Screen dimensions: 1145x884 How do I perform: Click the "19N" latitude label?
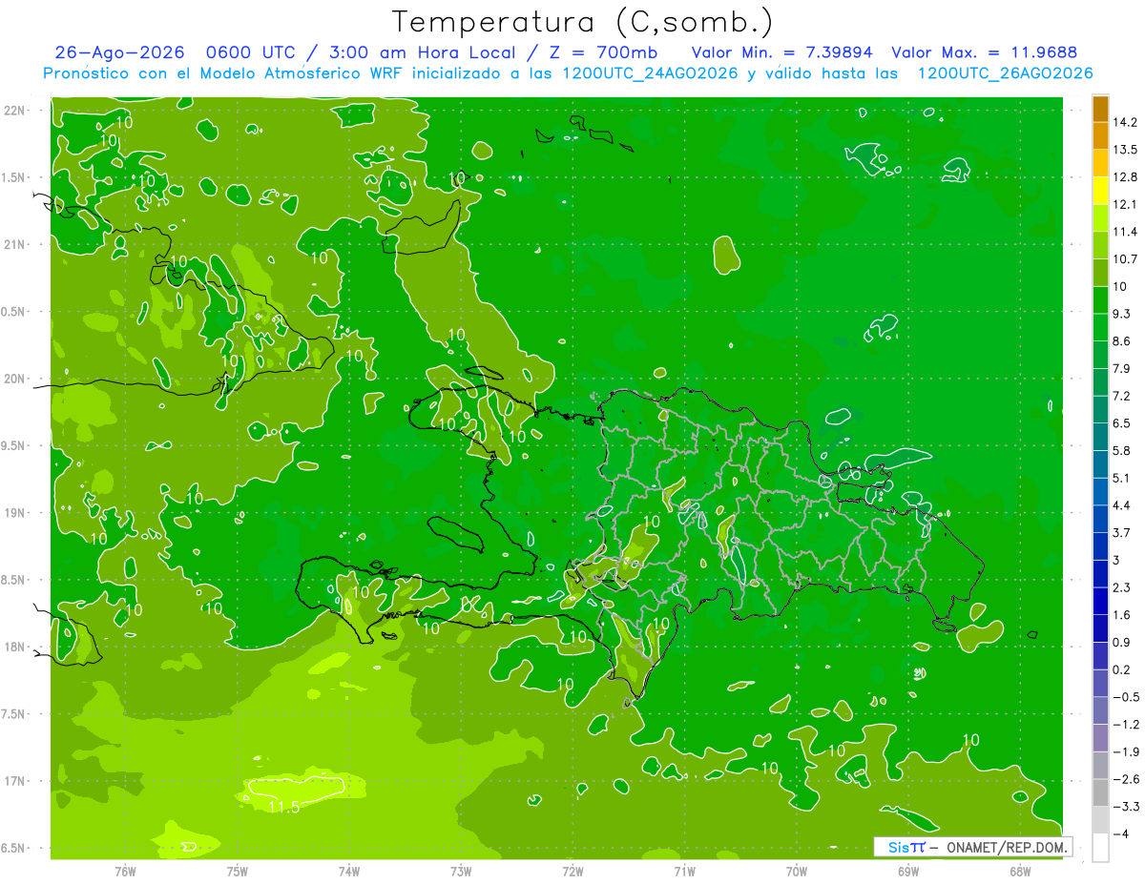[14, 513]
